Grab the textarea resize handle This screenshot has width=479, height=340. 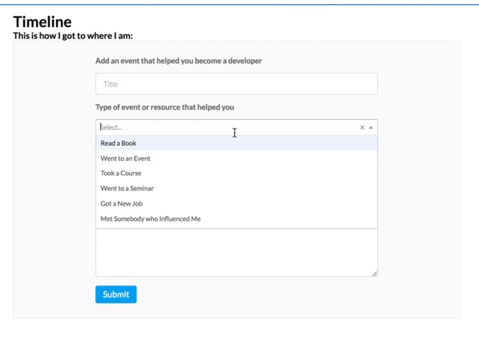tap(374, 273)
